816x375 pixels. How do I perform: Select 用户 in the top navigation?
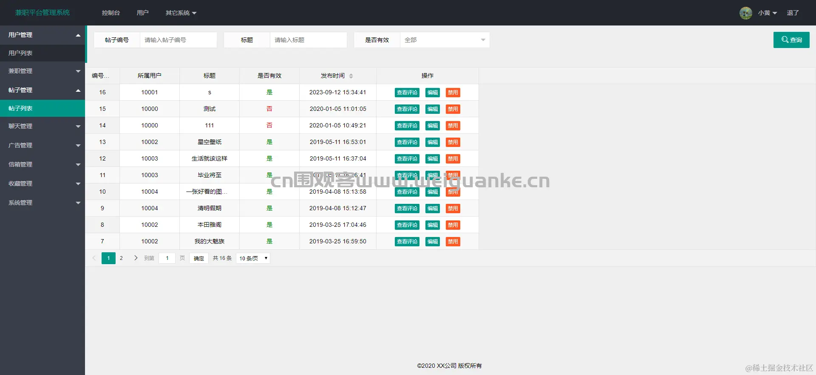[143, 13]
